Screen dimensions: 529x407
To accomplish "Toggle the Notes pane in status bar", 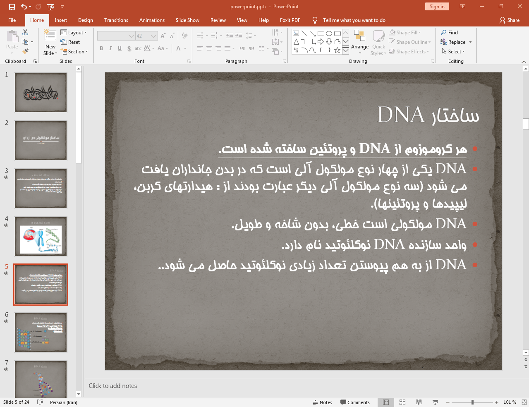I will 322,402.
